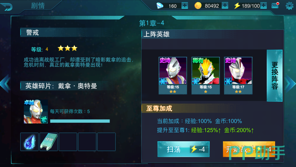The height and width of the screenshot is (167, 296).
Task: Click the 开始战斗 start battle button
Action: click(249, 149)
